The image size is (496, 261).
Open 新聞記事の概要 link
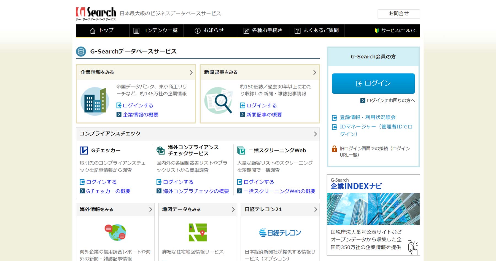[264, 115]
